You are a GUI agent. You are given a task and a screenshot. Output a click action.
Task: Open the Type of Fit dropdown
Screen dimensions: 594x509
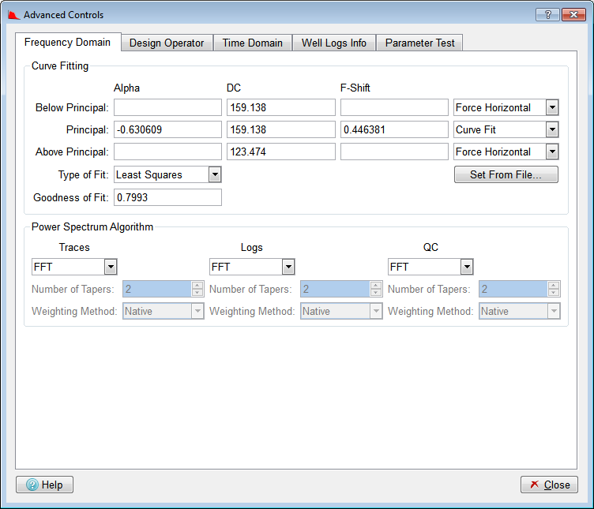[167, 174]
